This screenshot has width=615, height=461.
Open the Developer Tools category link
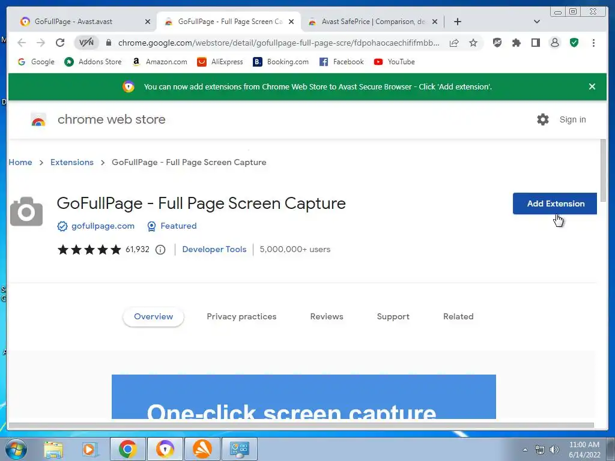(x=214, y=249)
